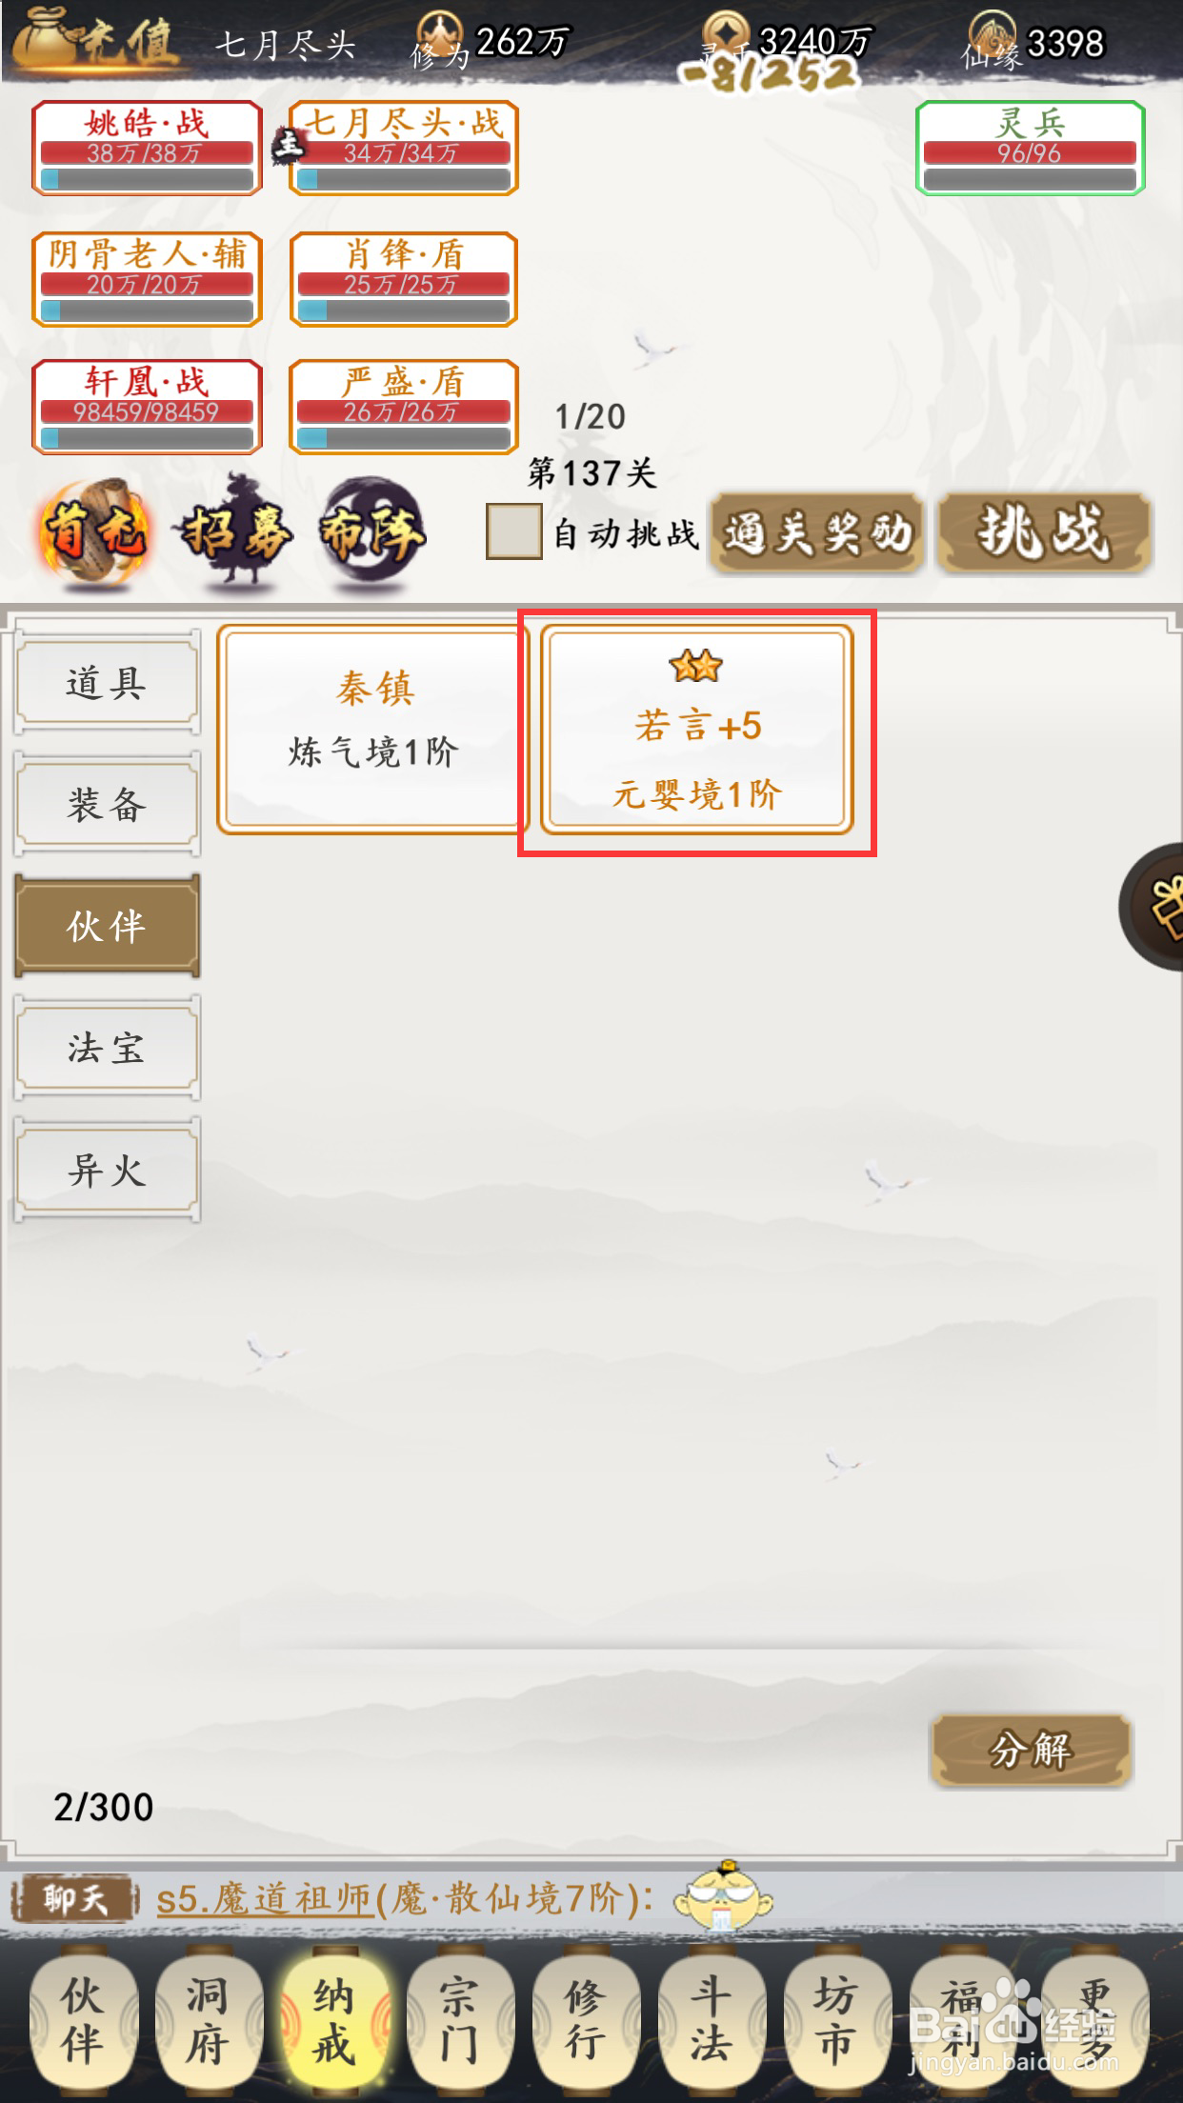Click the 分解 decompose button
The image size is (1183, 2103).
click(1031, 1751)
